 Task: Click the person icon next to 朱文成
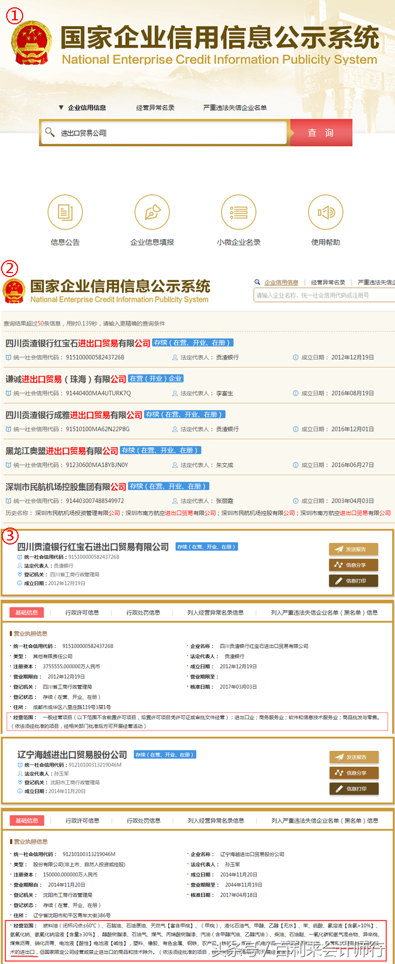[175, 465]
